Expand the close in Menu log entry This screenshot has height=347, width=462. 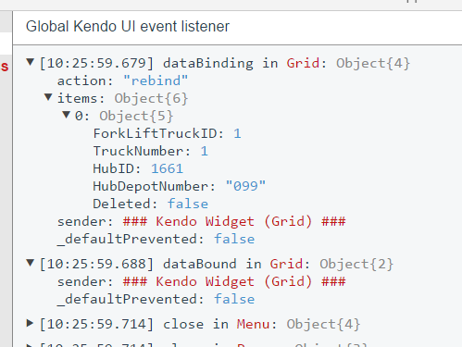click(30, 323)
